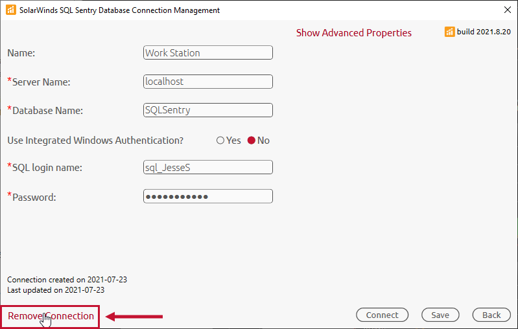Click the SQL login name input box
Image resolution: width=518 pixels, height=329 pixels.
pos(207,168)
